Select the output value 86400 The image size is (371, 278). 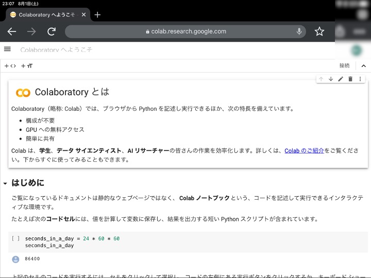coord(32,259)
